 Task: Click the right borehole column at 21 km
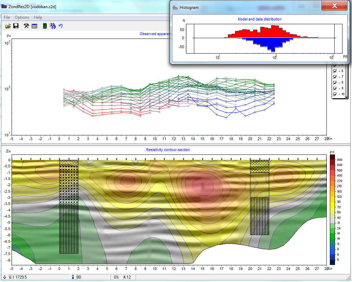pyautogui.click(x=260, y=197)
